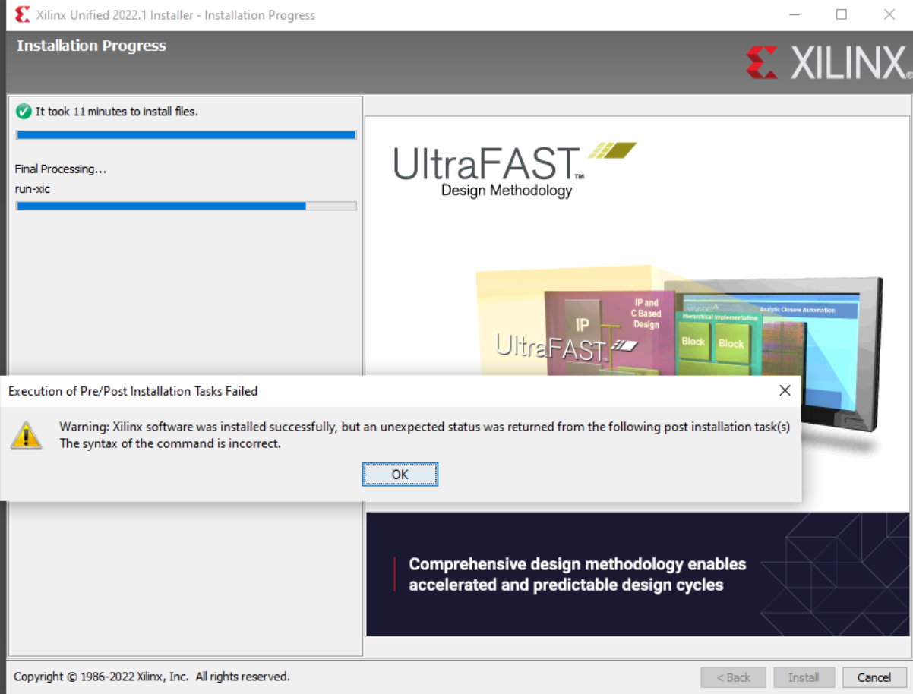Click the Final Processing progress bar
Screen dimensions: 913x694
[186, 206]
